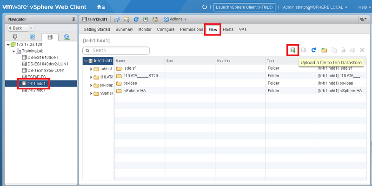Click the rename file icon

tap(352, 50)
